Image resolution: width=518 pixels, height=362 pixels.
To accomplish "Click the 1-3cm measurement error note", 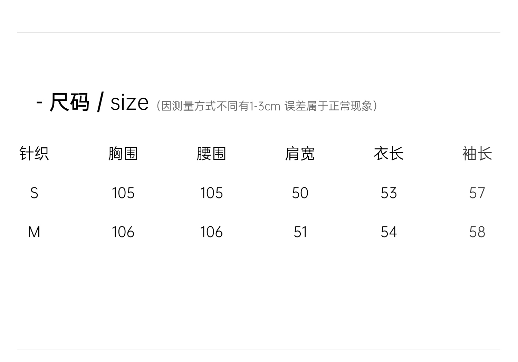I will (266, 106).
